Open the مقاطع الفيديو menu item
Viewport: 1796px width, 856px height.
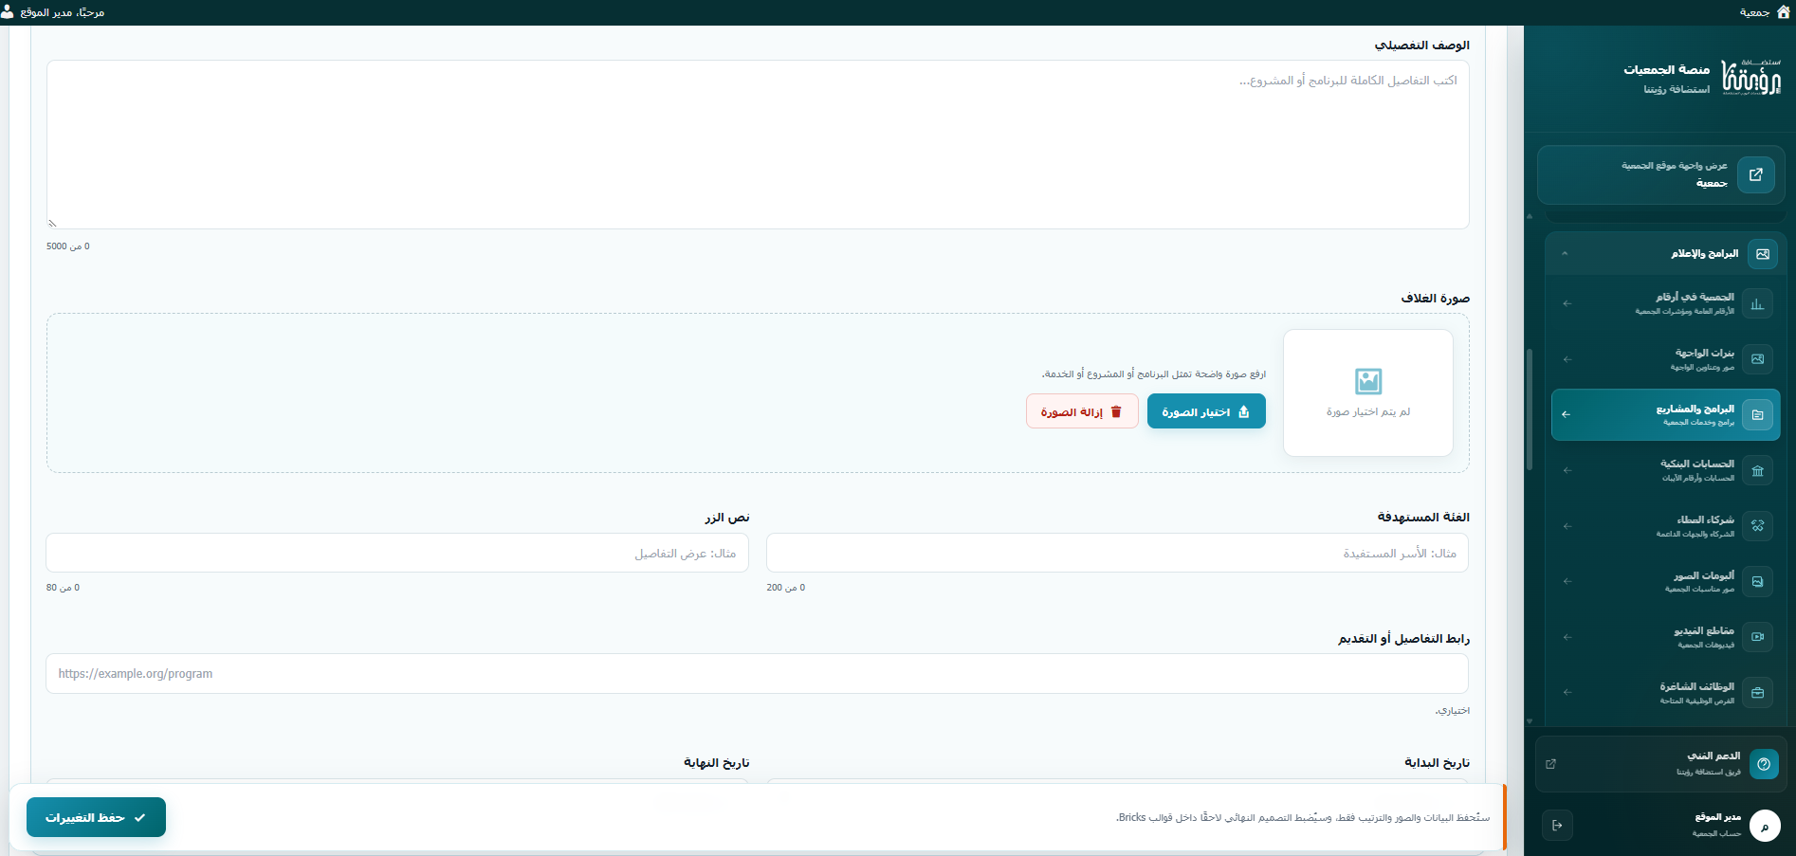click(1665, 637)
